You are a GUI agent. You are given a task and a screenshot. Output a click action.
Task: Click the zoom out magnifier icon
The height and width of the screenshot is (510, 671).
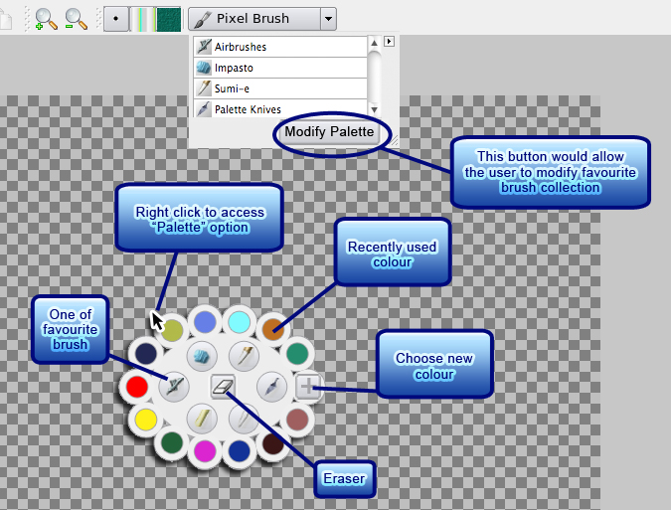76,19
